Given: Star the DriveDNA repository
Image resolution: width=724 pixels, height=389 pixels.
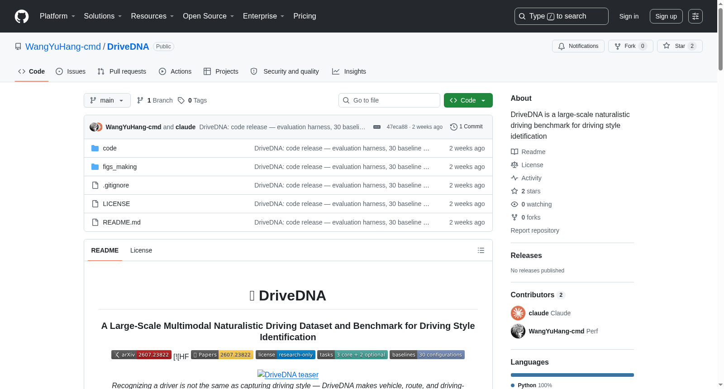Looking at the screenshot, I should point(680,46).
